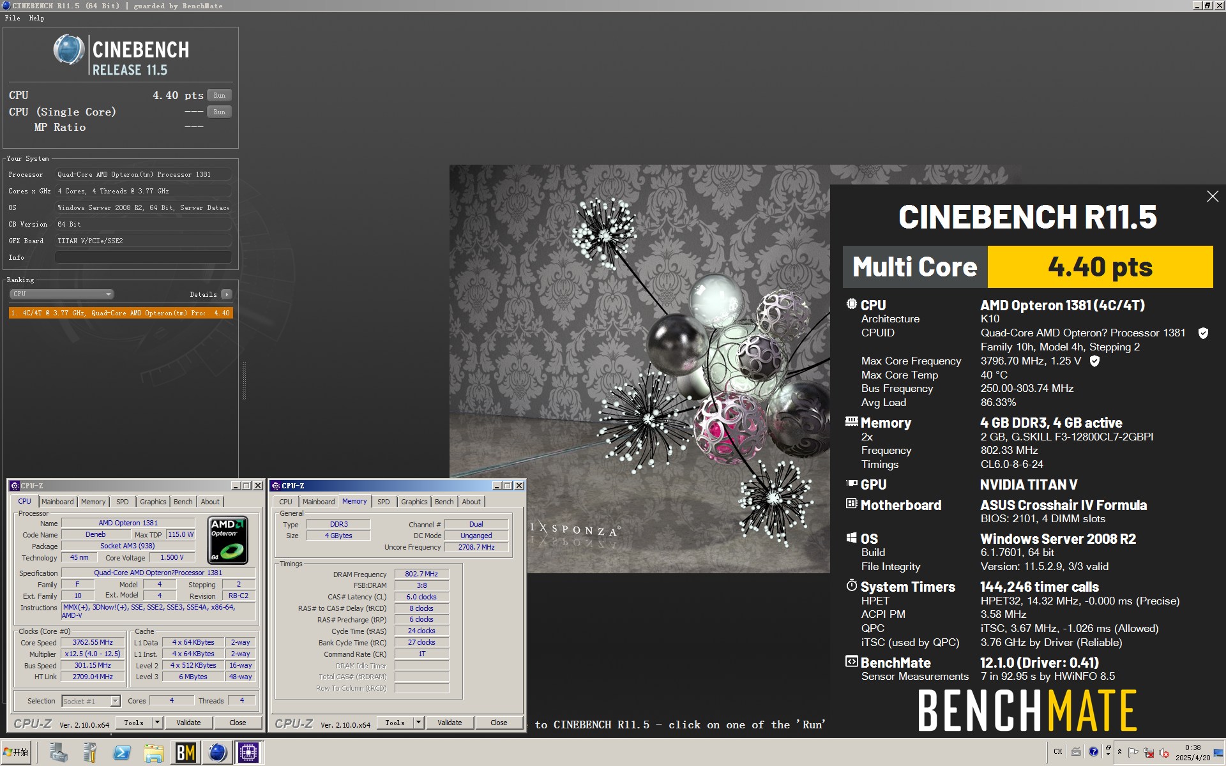Screen dimensions: 1226x766
Task: Run the CPU (Single Core) benchmark
Action: point(219,112)
